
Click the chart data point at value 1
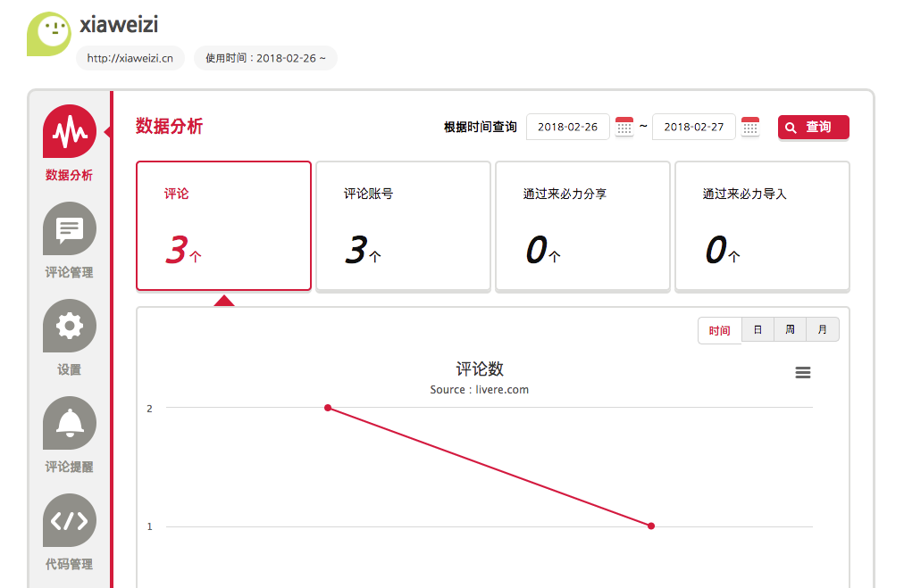coord(651,526)
